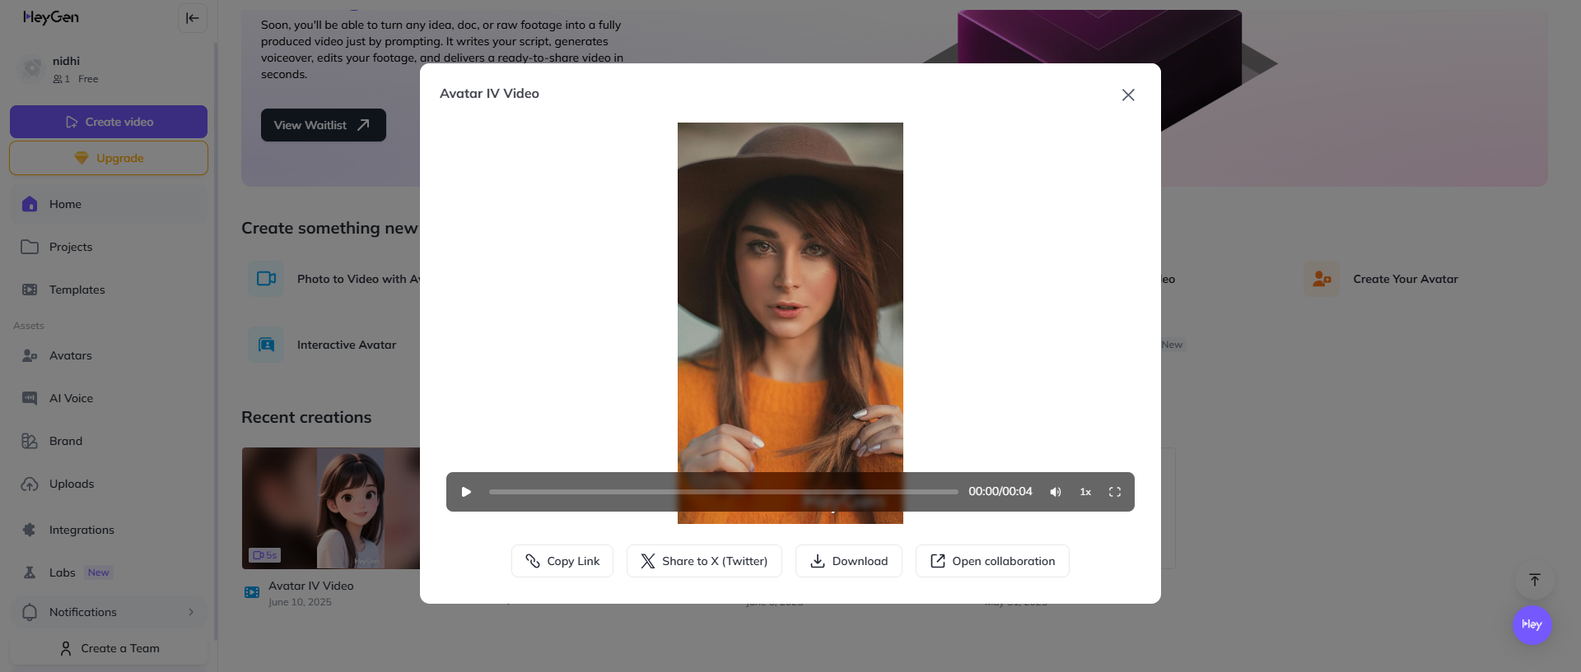The image size is (1581, 672).
Task: Open the recent cartoon avatar video thumbnail
Action: (x=331, y=507)
